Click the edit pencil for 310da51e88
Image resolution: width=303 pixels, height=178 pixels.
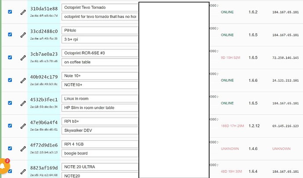23,12
